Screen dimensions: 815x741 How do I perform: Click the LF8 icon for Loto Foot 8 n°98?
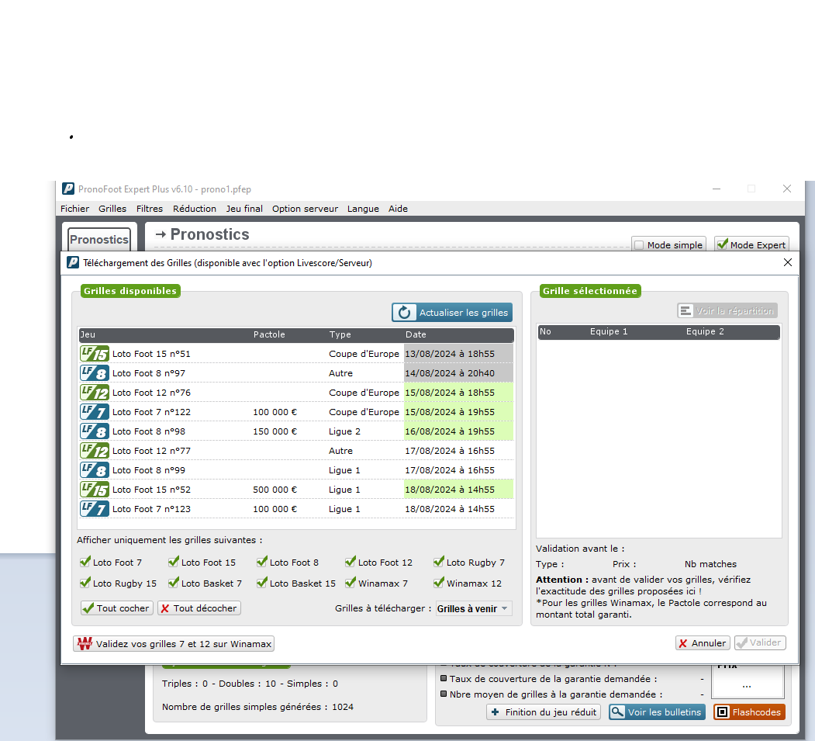(94, 431)
